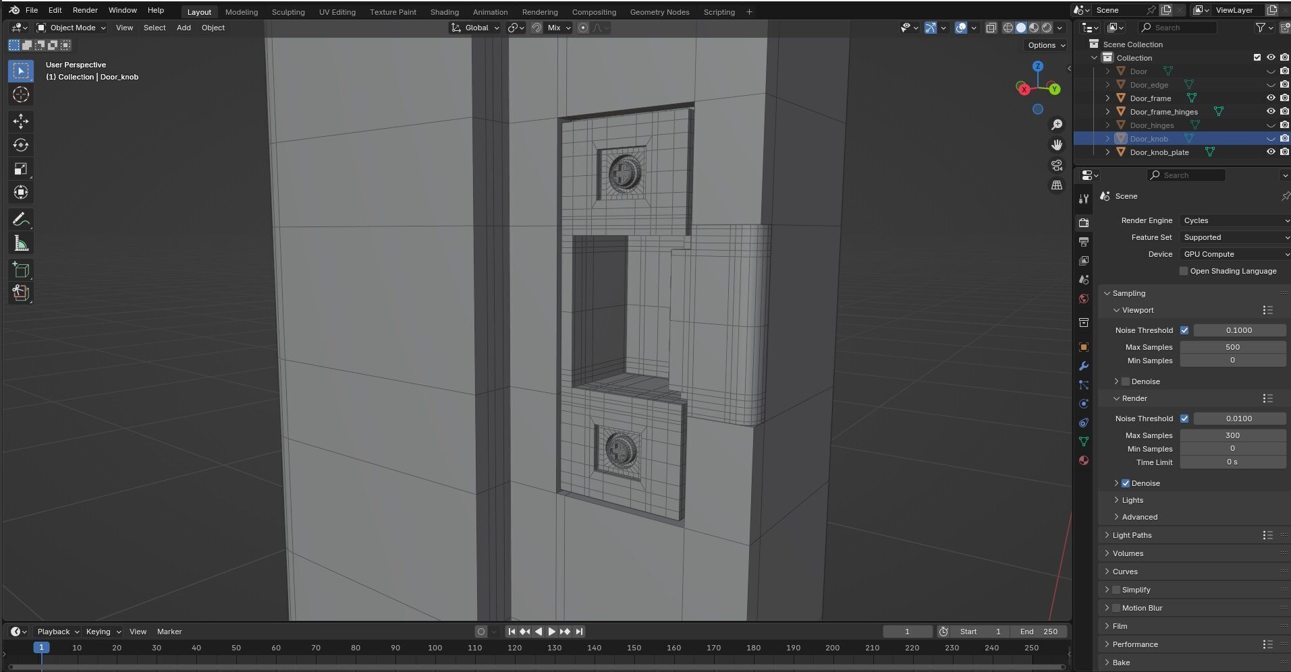Screen dimensions: 1291x672
Task: Activate the Select Box tool
Action: tap(21, 71)
